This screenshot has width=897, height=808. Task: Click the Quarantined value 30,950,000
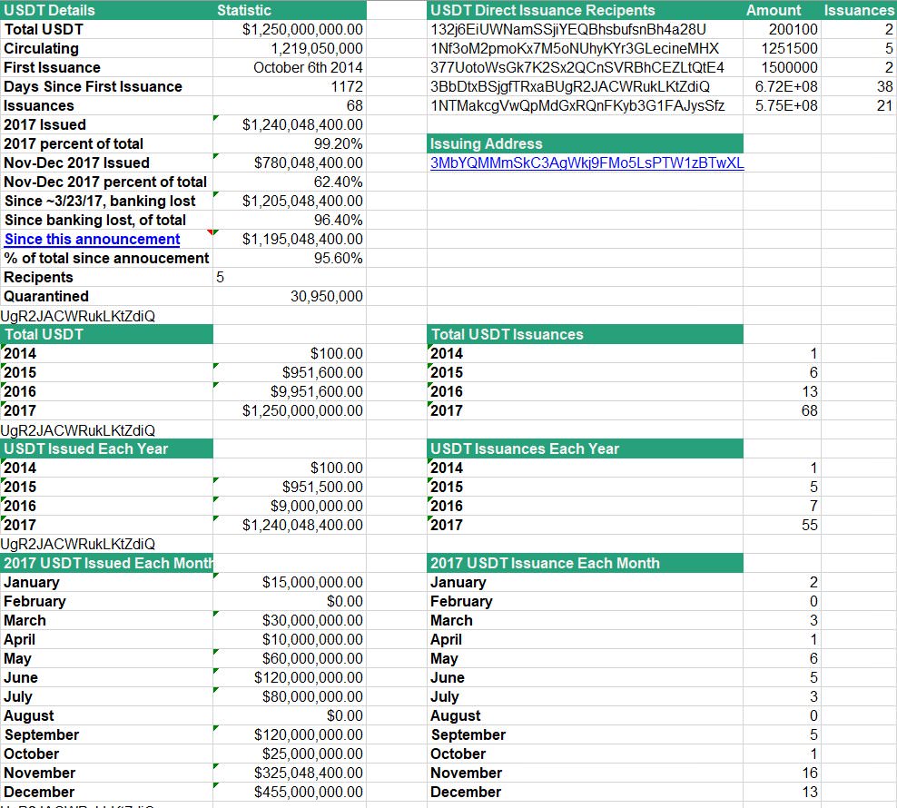click(328, 296)
